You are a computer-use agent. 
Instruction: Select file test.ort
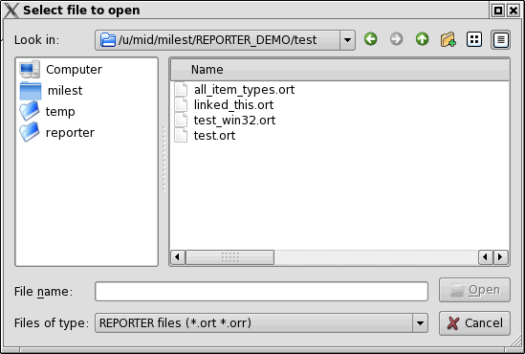coord(214,136)
